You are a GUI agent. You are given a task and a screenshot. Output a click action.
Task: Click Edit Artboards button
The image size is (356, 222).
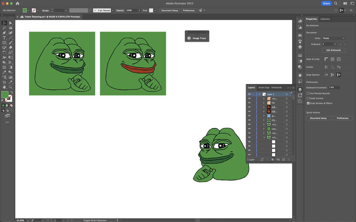point(333,50)
